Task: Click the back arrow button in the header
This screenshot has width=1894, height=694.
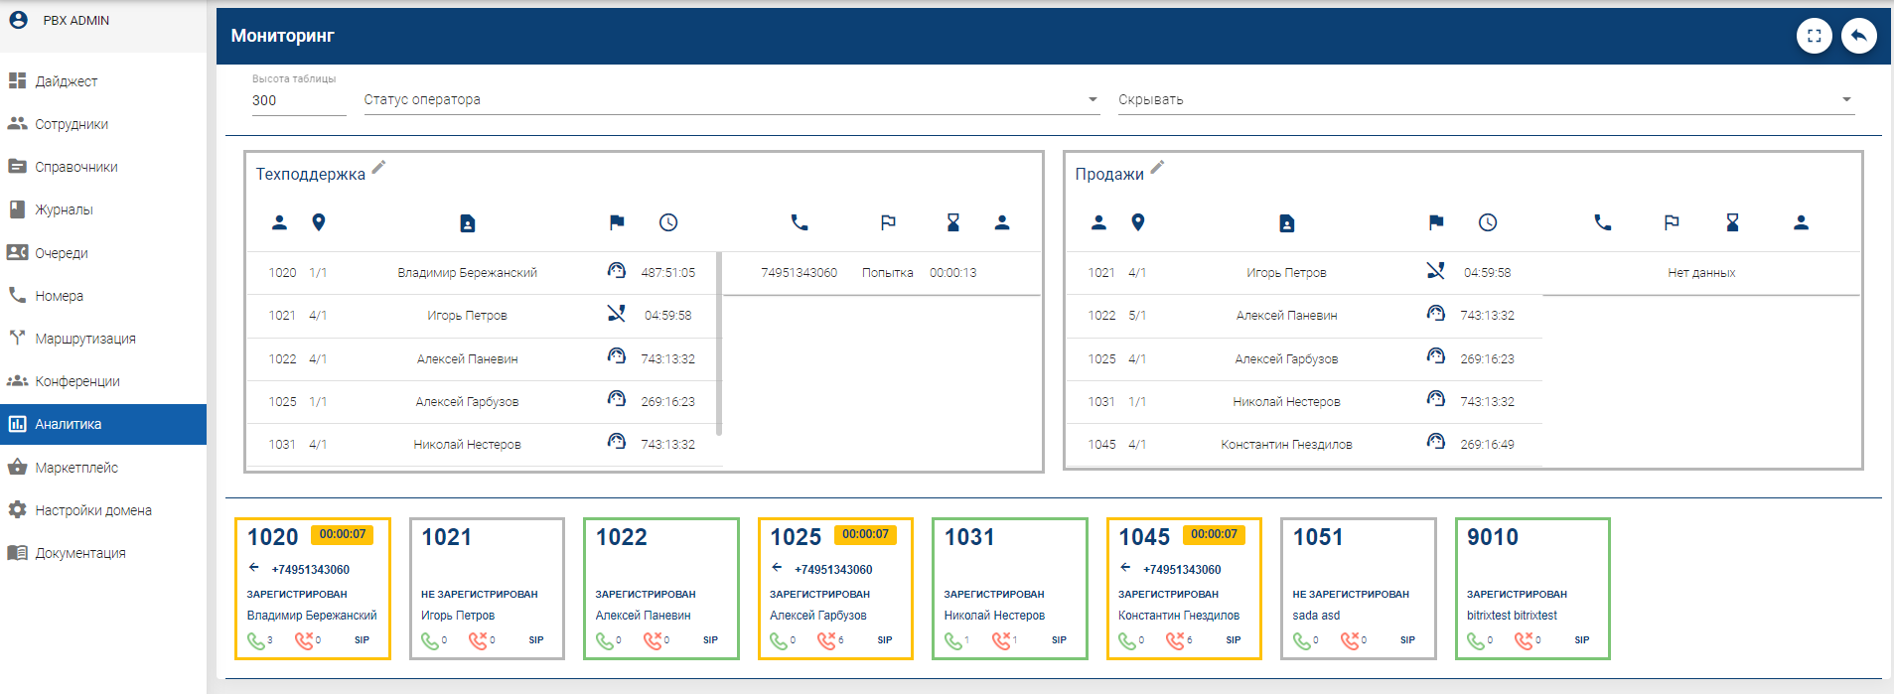Action: [x=1858, y=37]
